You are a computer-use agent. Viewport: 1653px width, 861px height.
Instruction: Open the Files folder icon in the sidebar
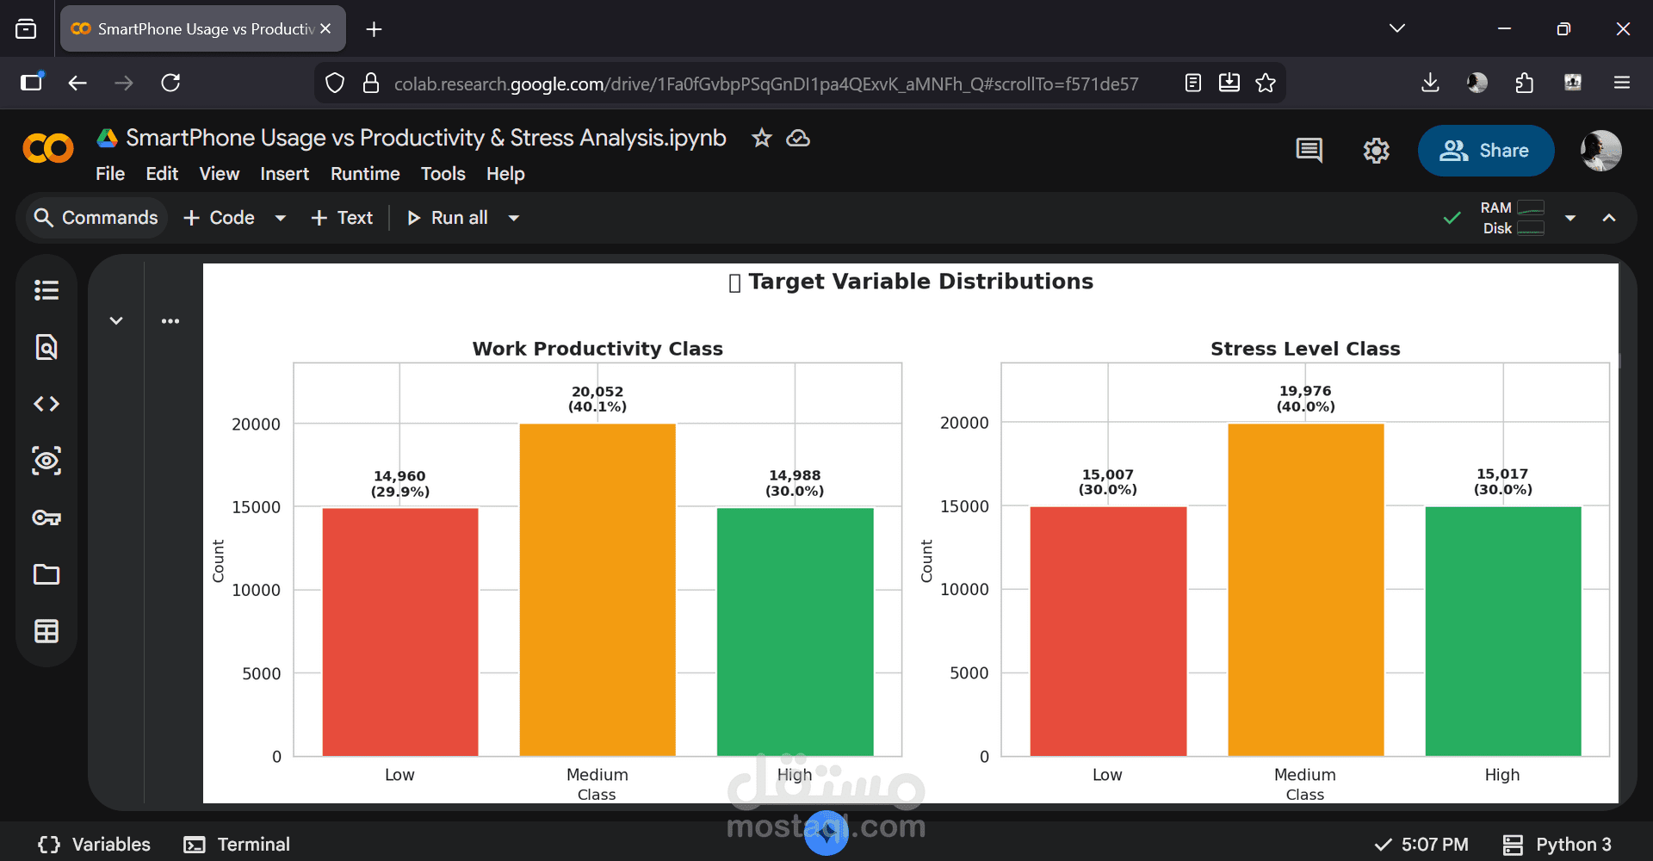tap(46, 574)
